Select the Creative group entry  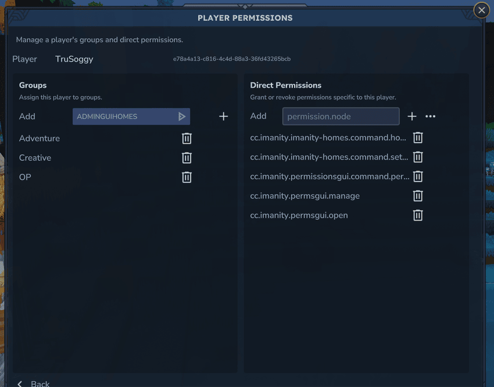click(x=35, y=158)
